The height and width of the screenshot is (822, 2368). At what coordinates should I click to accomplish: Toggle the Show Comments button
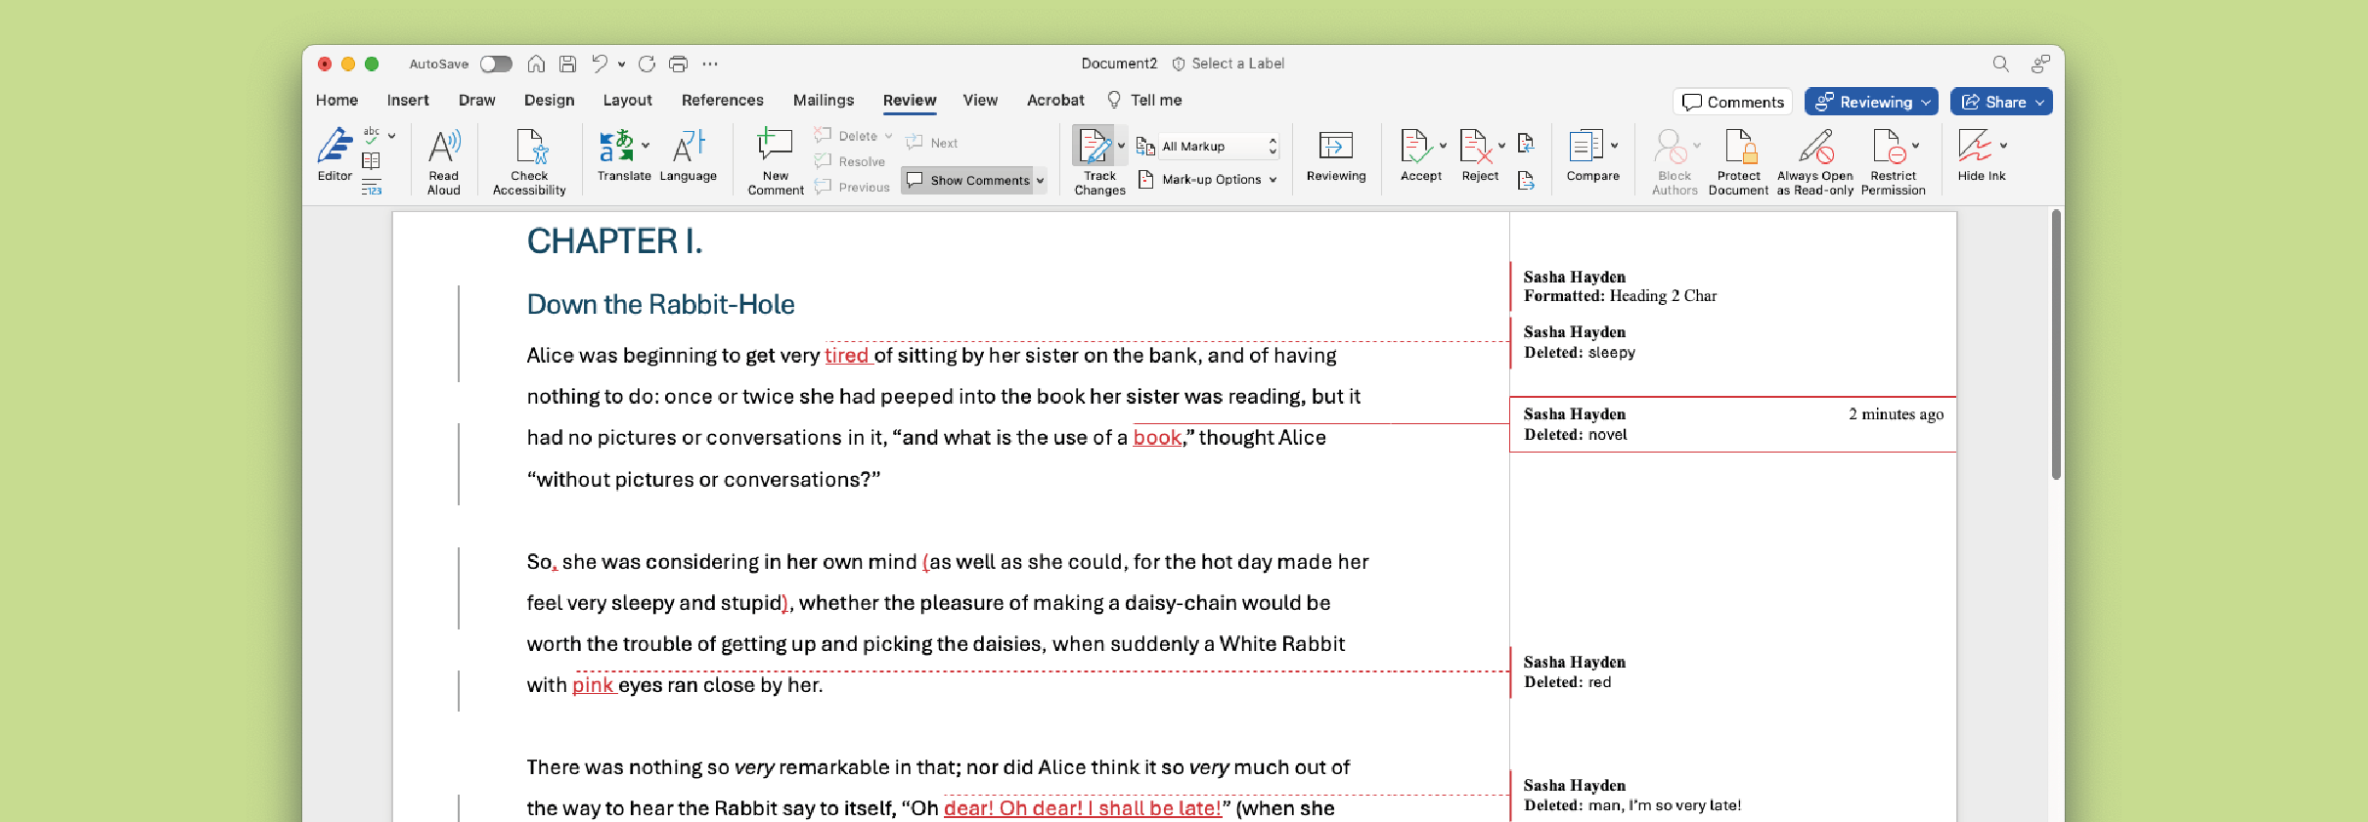(969, 180)
